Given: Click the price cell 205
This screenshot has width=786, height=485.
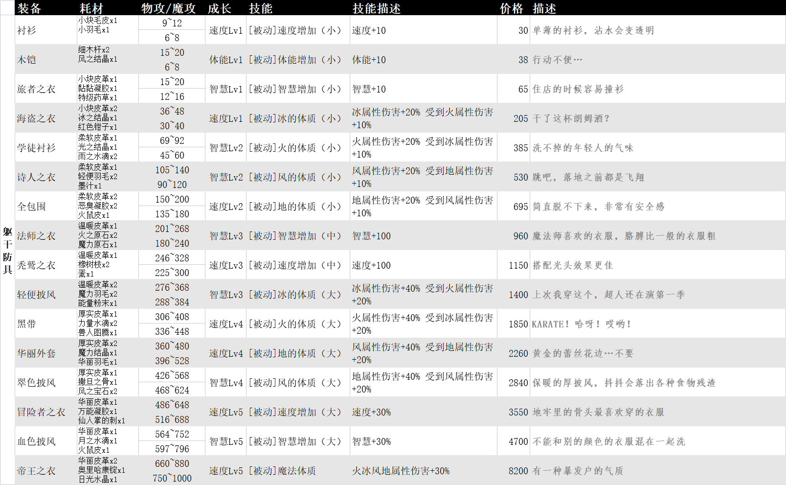Looking at the screenshot, I should pyautogui.click(x=514, y=118).
